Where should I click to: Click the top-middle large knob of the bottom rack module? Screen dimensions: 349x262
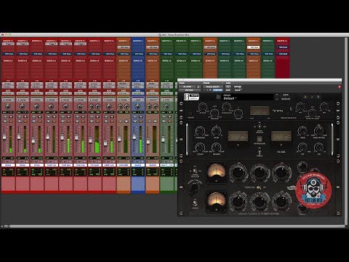pyautogui.click(x=260, y=172)
